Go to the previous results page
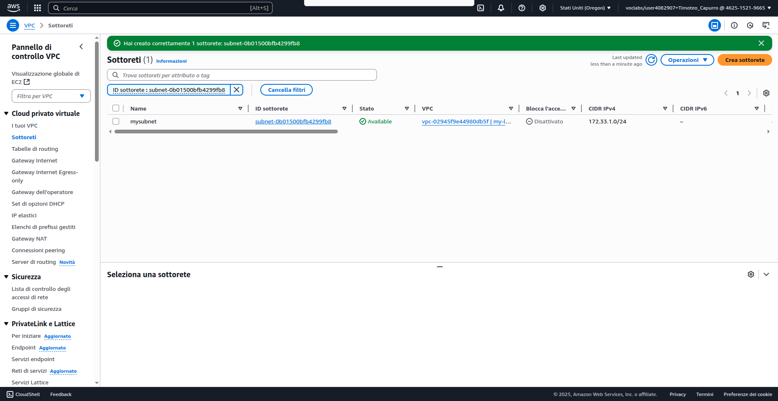This screenshot has width=778, height=401. click(x=726, y=93)
